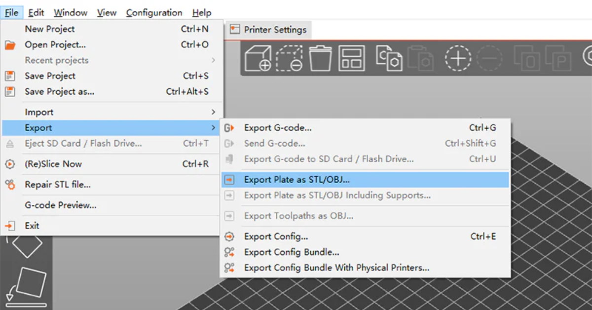Viewport: 592px width, 310px height.
Task: Click the Copy toolbar icon
Action: (389, 58)
